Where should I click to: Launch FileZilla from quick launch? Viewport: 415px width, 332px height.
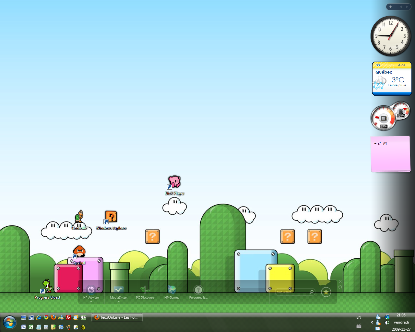point(68,317)
